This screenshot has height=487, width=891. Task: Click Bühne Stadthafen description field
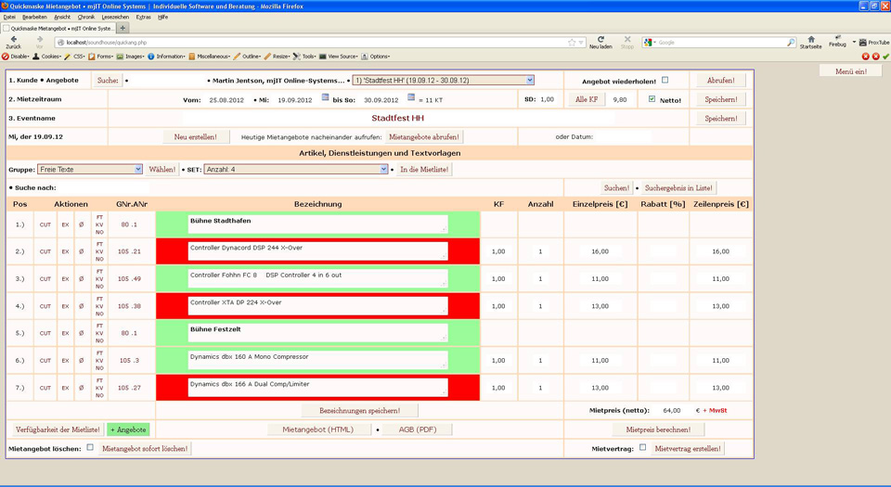317,224
